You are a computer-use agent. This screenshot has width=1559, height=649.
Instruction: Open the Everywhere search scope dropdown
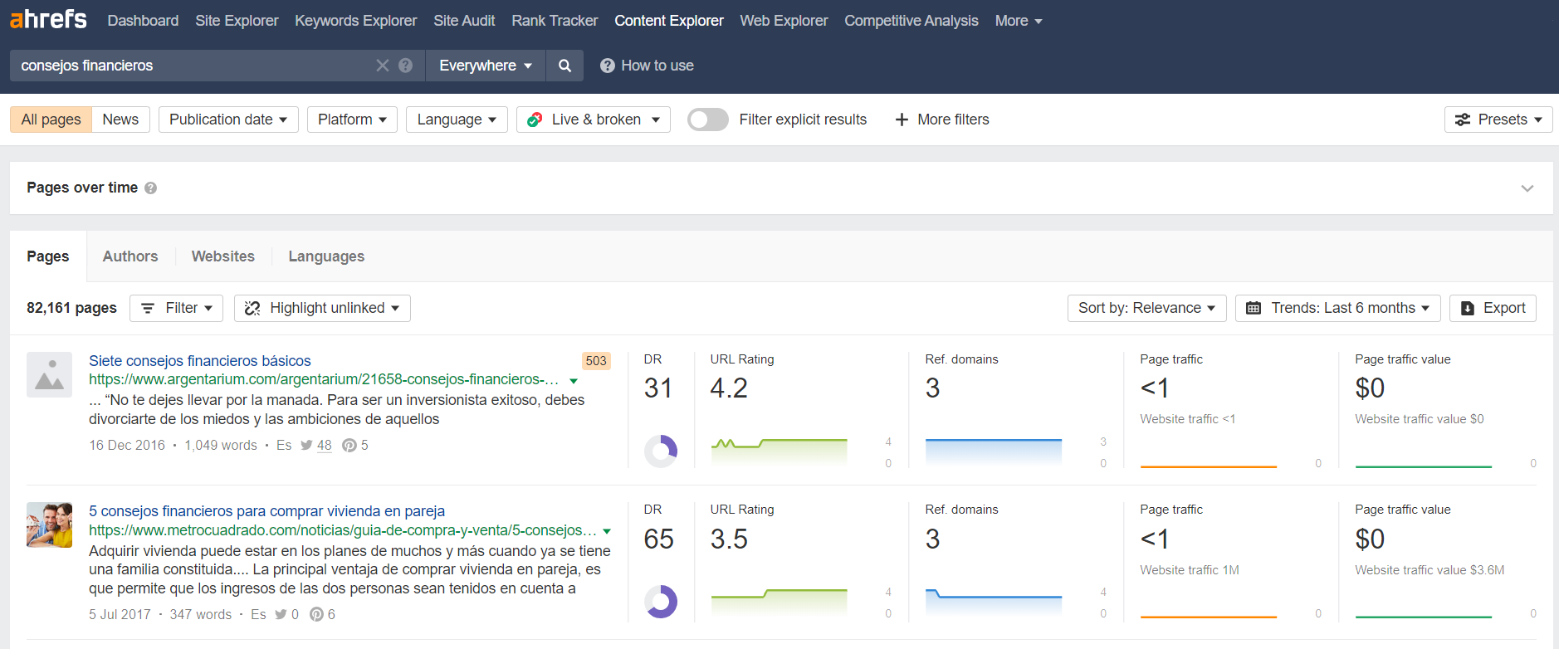point(486,66)
